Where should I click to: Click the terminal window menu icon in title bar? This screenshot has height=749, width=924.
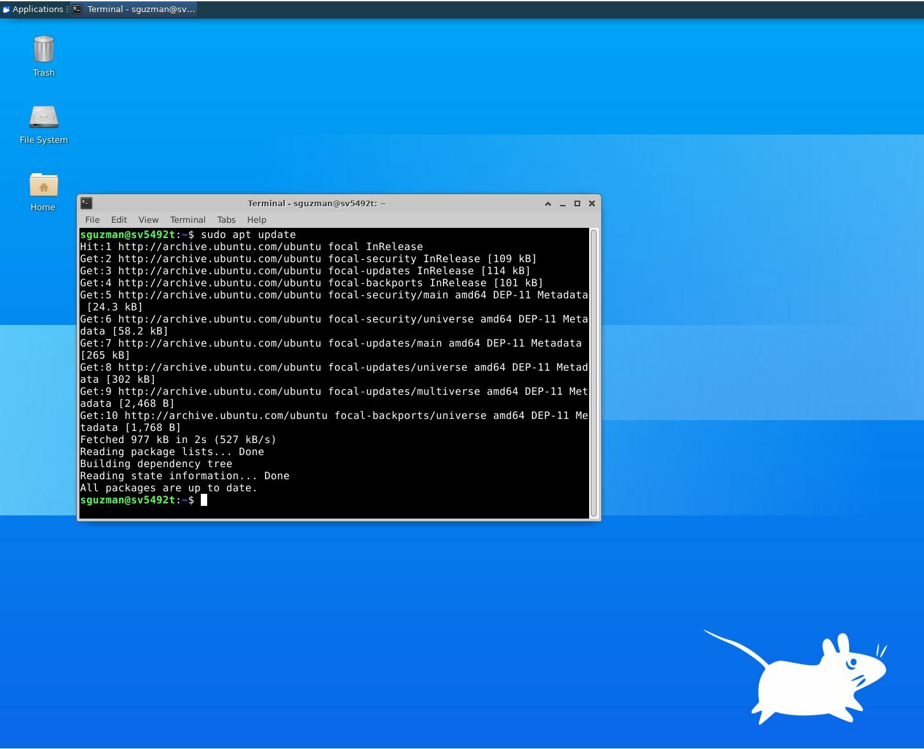(86, 203)
